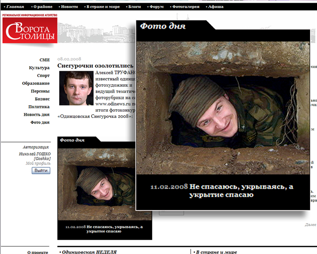
Task: Click the enlarged Фото дня heading
Action: 163,26
